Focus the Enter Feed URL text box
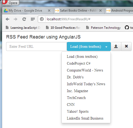The image size is (133, 128). 36,46
